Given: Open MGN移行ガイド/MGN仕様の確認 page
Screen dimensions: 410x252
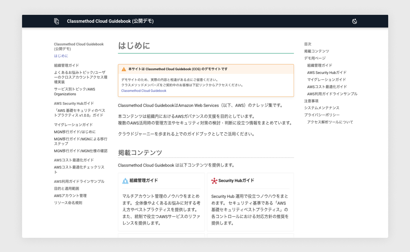Looking at the screenshot, I should pyautogui.click(x=80, y=151).
